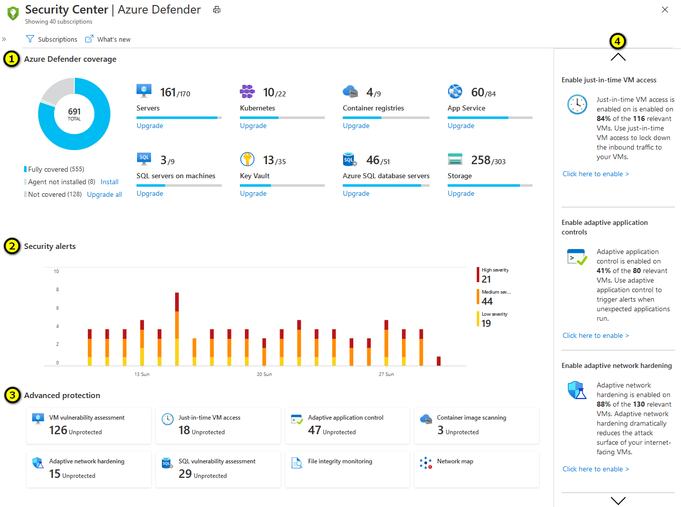Upgrade Storage coverage
The image size is (681, 507).
coord(461,193)
